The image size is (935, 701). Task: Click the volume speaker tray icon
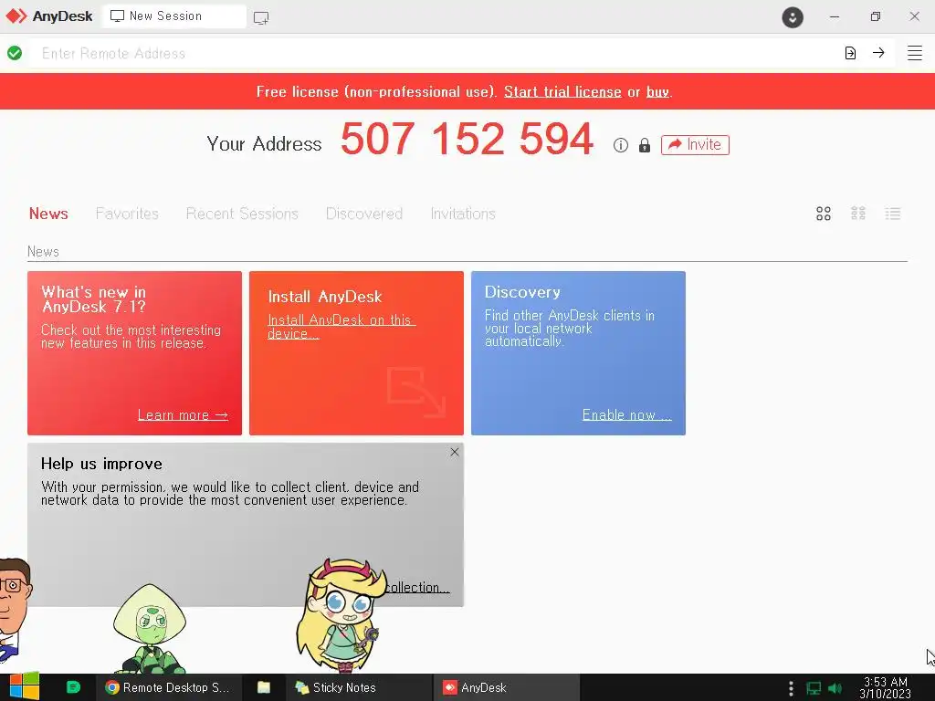tap(835, 688)
